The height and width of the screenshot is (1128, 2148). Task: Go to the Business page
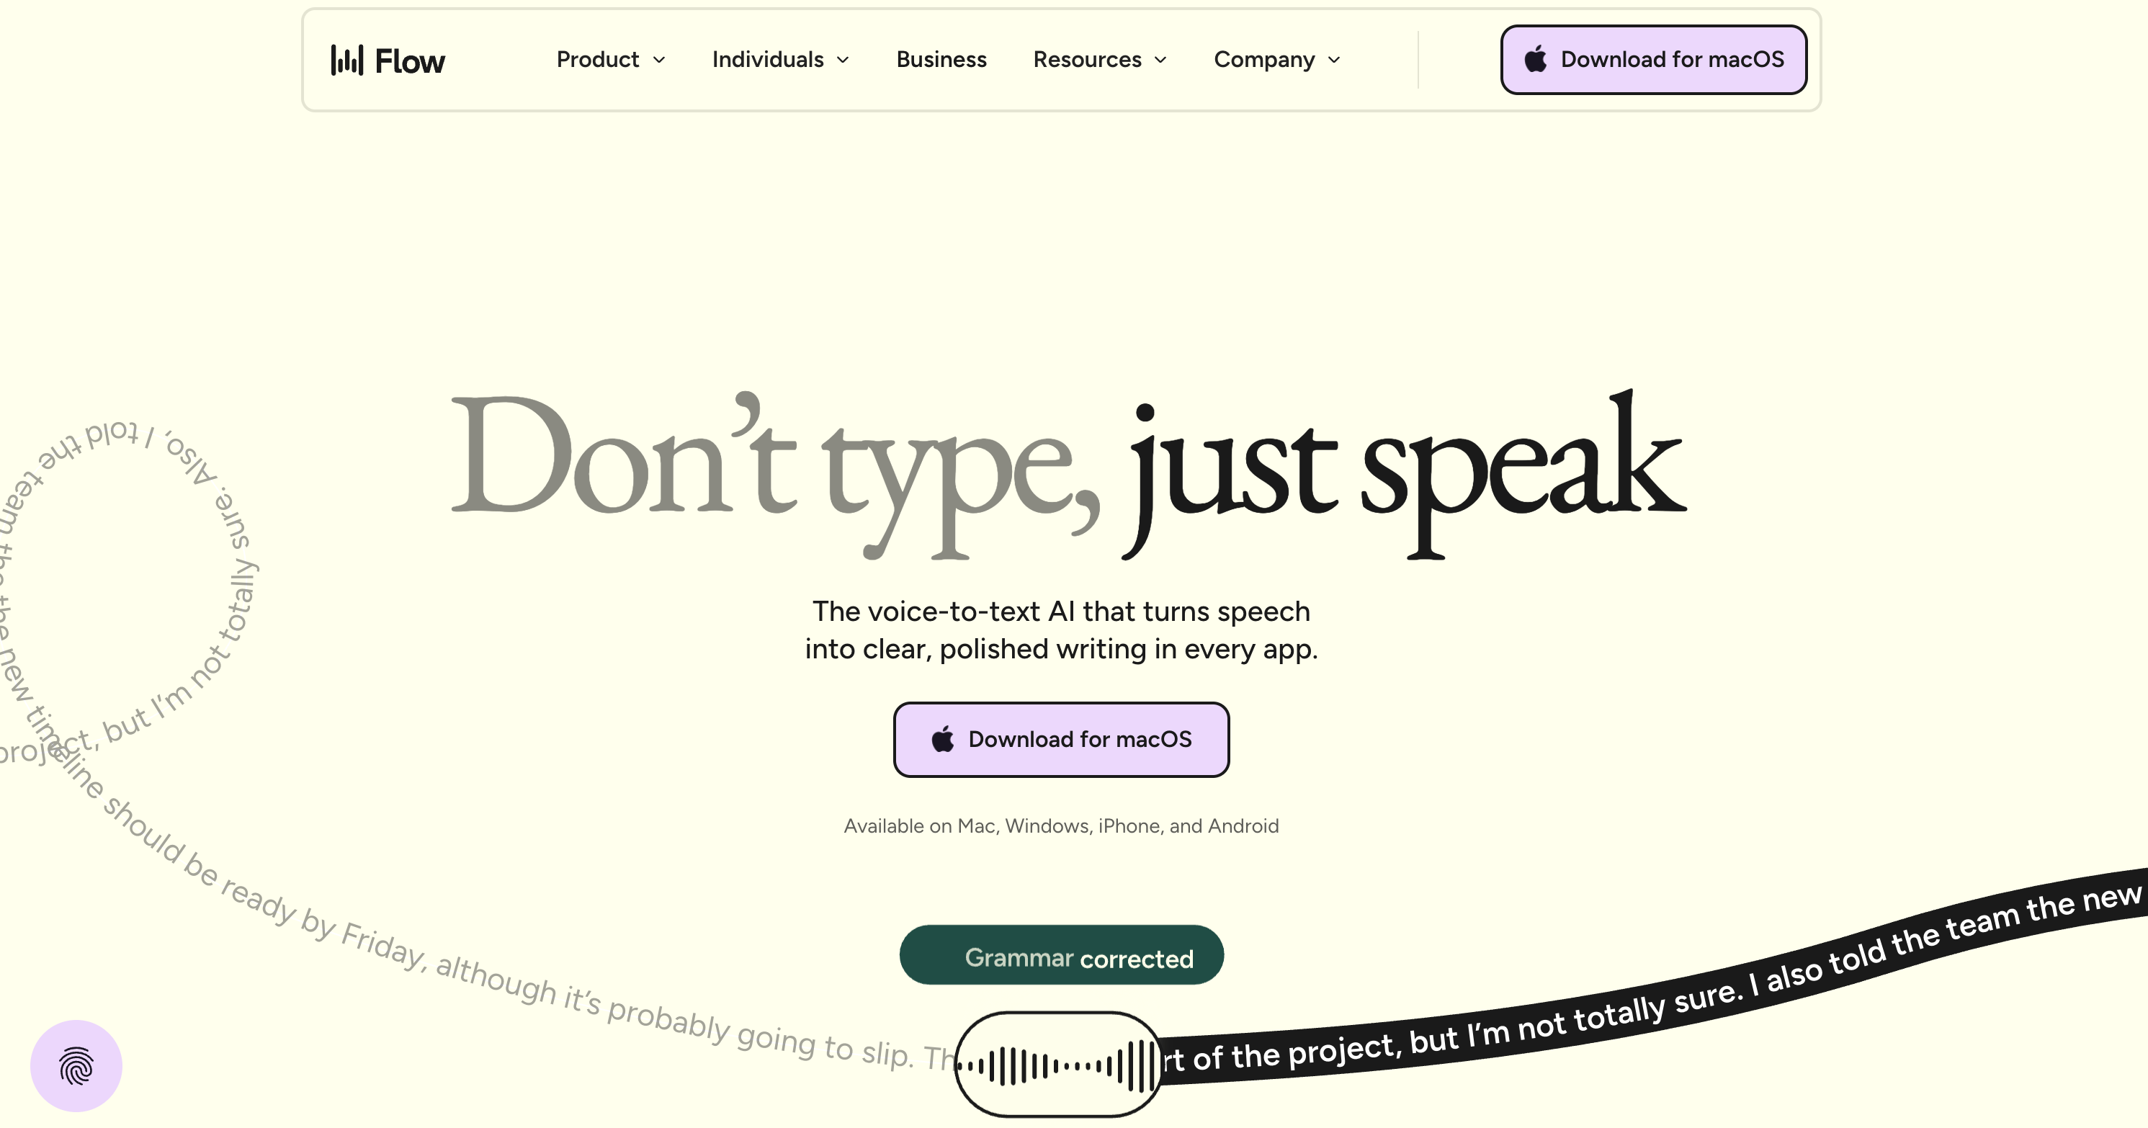point(941,59)
